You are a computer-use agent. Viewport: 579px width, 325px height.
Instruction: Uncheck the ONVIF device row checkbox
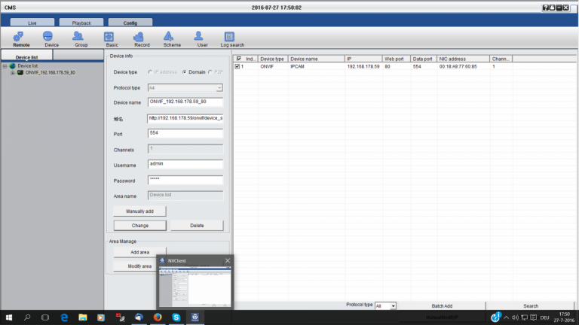pos(237,67)
